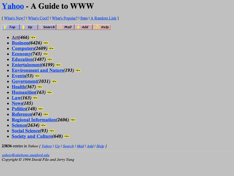Viewport: 234px width, 176px height.
Task: Click the Mail toolbar button
Action: point(65,27)
